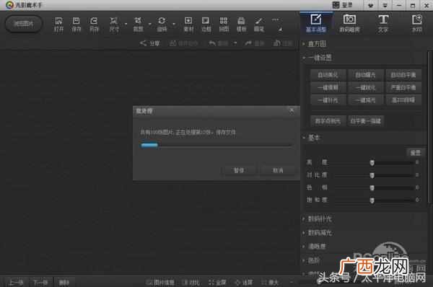This screenshot has height=287, width=433.
Task: Click the Original Size (原大) icon
Action: [264, 282]
